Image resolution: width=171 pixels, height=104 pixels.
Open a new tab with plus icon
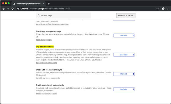coord(49,4)
